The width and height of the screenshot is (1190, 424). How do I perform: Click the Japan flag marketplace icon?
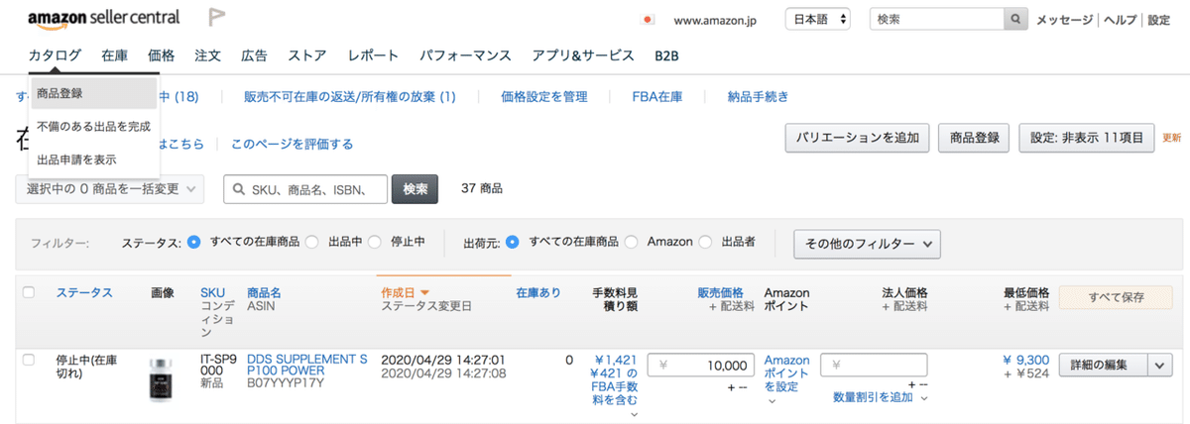click(x=650, y=19)
